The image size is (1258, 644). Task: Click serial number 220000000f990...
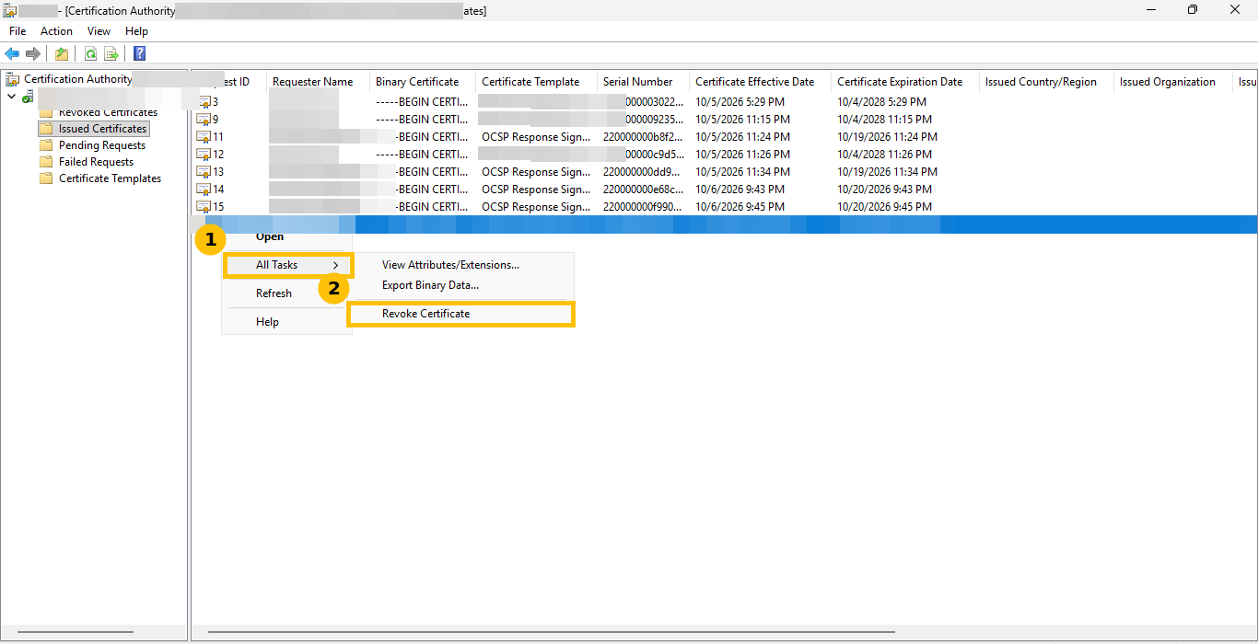point(643,207)
